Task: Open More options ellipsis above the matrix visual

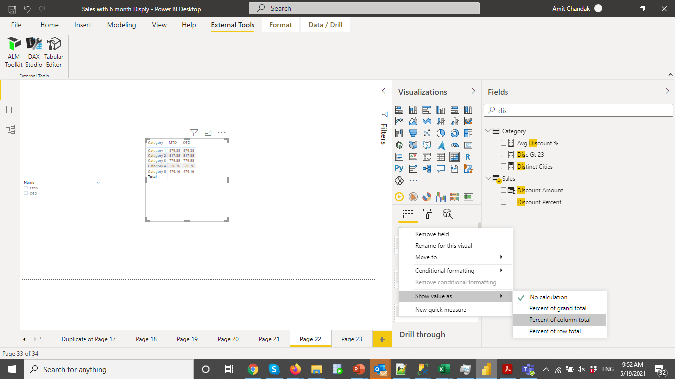Action: (222, 133)
